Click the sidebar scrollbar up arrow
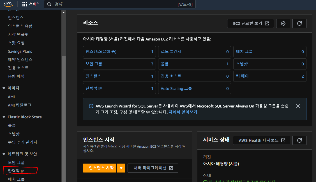 coord(64,13)
